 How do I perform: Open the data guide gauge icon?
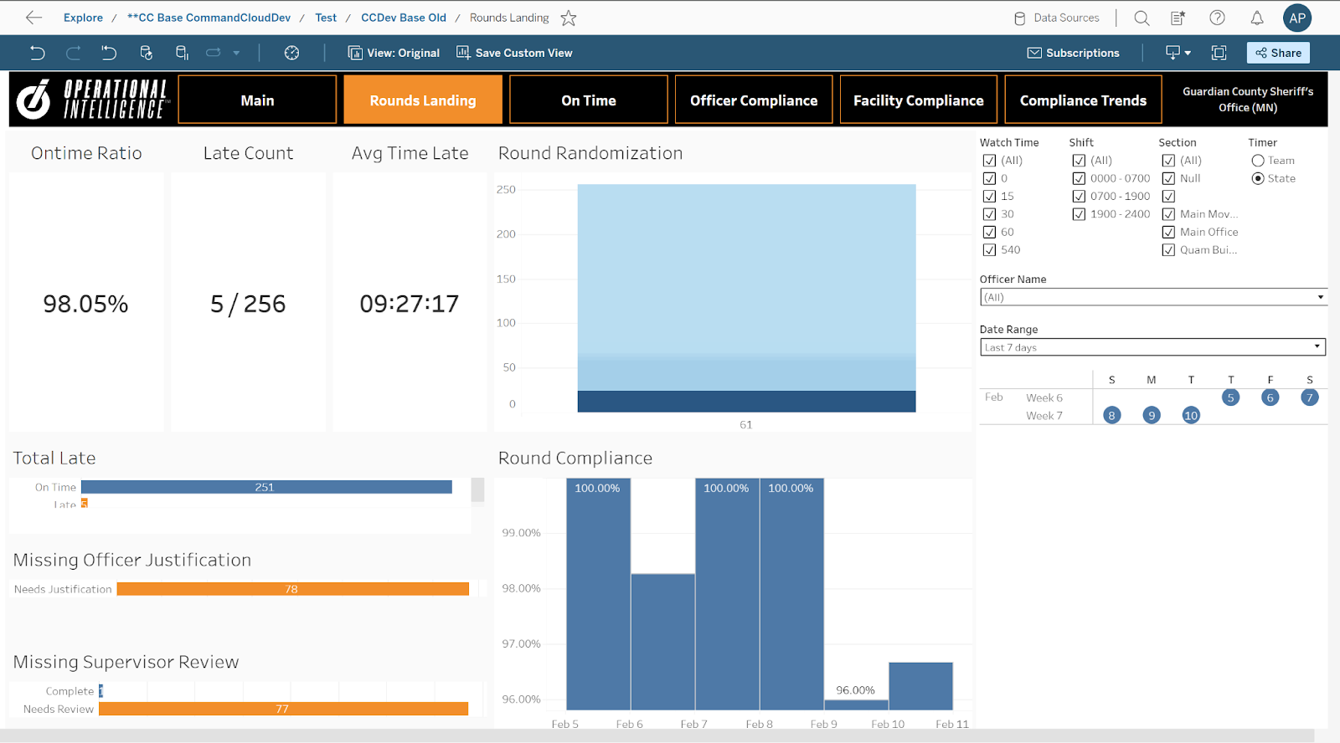291,53
